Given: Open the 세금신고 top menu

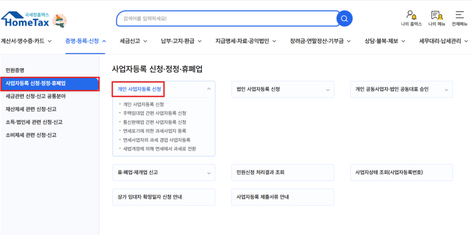Looking at the screenshot, I should (133, 41).
